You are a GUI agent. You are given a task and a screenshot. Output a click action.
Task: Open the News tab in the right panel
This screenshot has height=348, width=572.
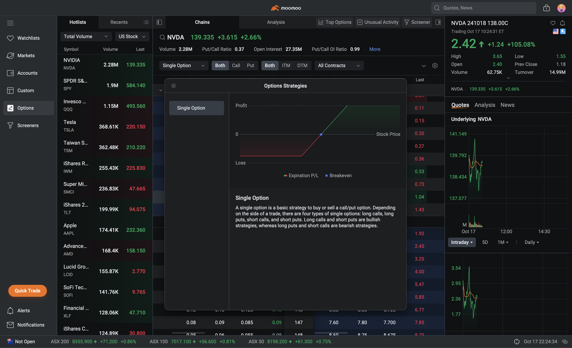pos(507,105)
